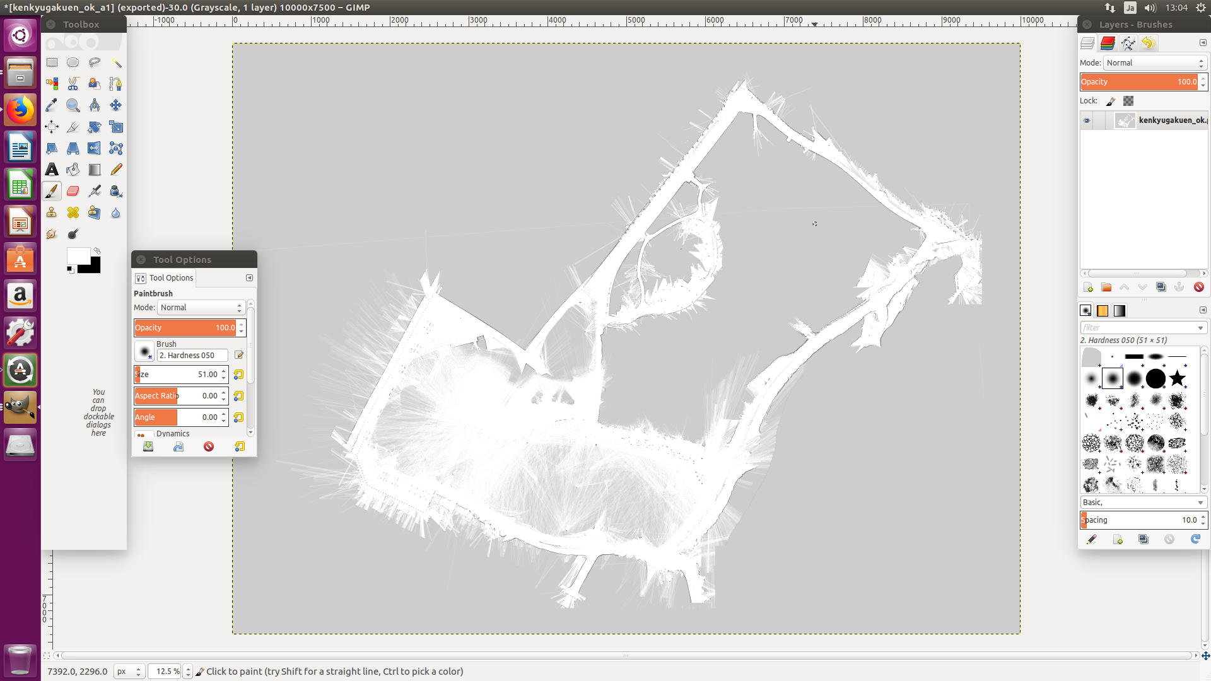Select the Color Picker tool
This screenshot has height=681, width=1211.
pyautogui.click(x=52, y=105)
